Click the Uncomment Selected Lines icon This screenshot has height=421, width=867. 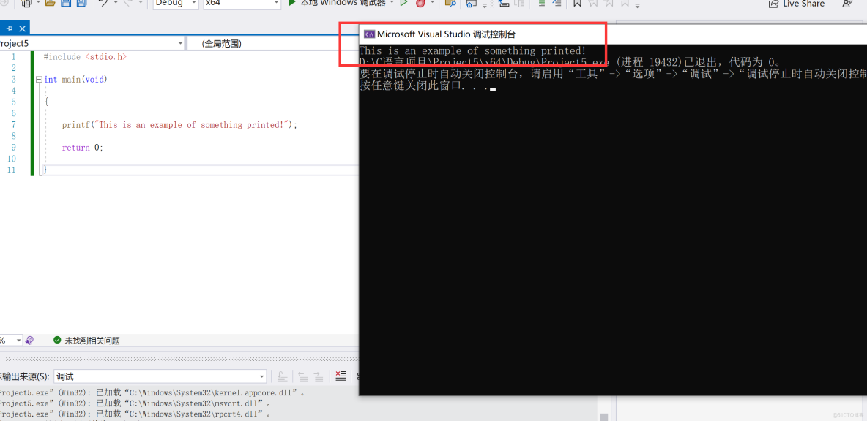point(557,4)
